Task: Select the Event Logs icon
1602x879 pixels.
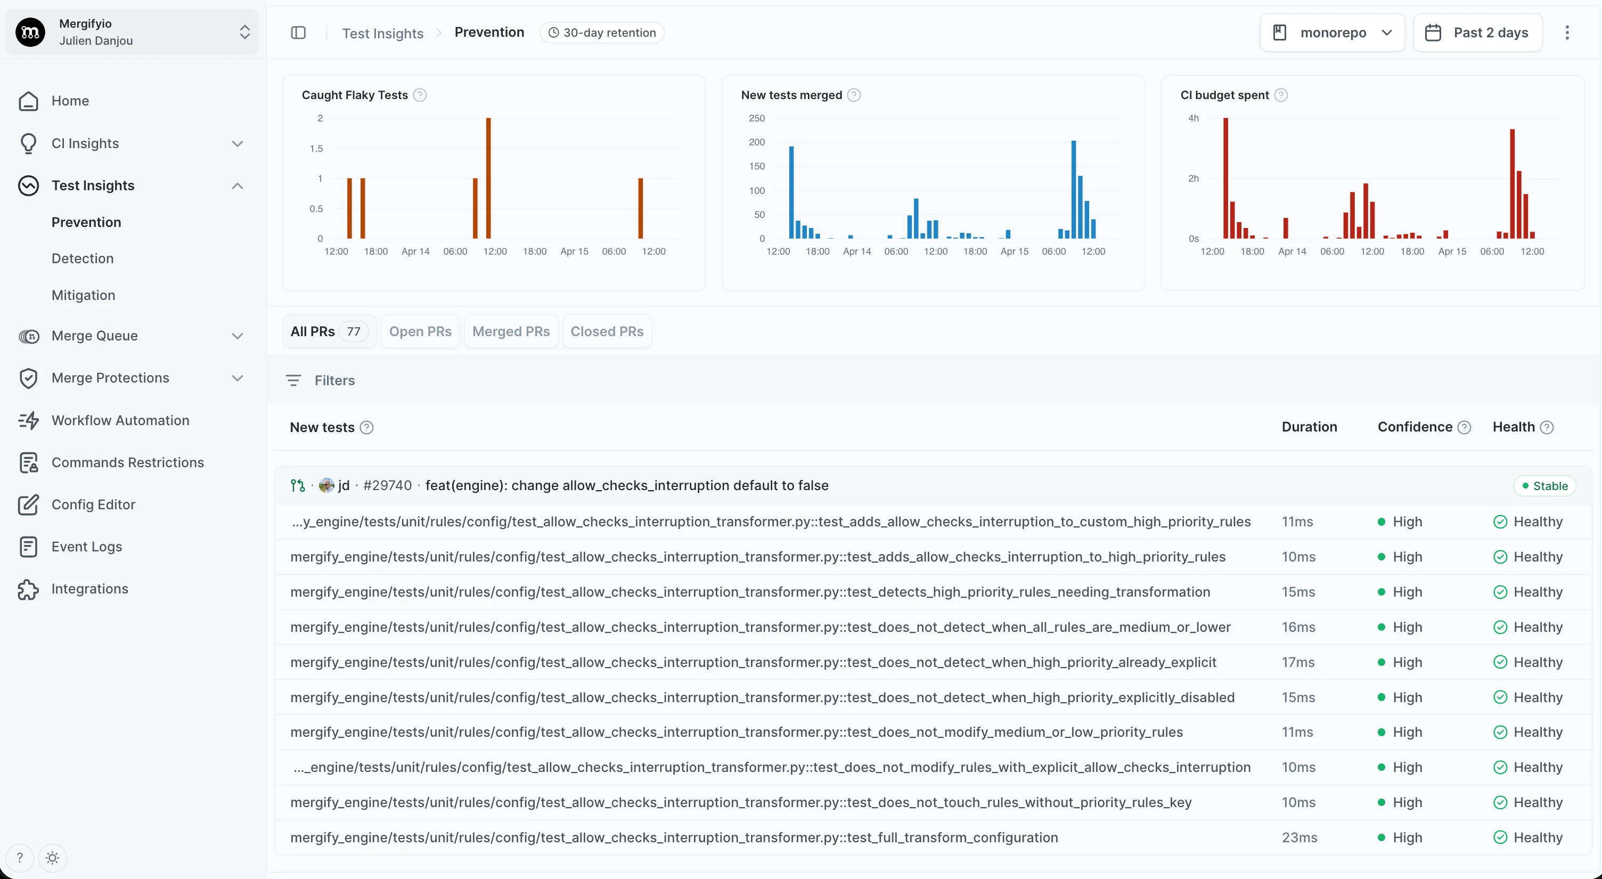Action: tap(29, 547)
